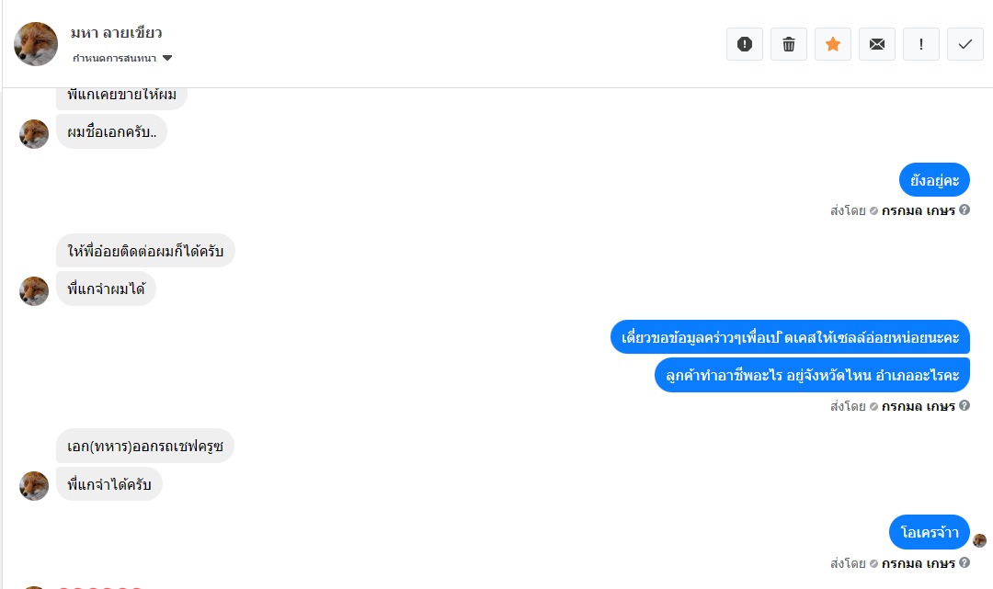
Task: Toggle the checkmark to mark conversation done
Action: click(x=965, y=44)
